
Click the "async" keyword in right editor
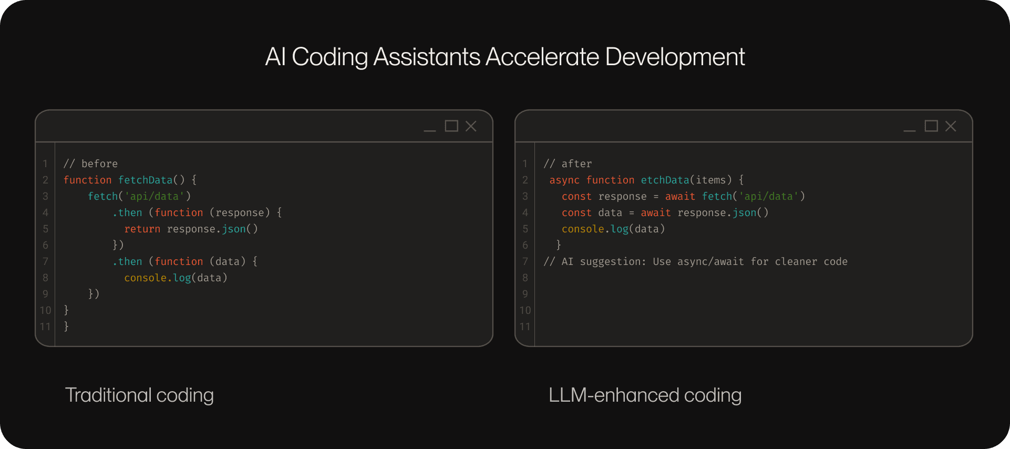tap(564, 180)
